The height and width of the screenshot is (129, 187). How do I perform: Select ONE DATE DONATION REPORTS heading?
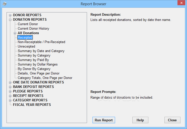38,82
